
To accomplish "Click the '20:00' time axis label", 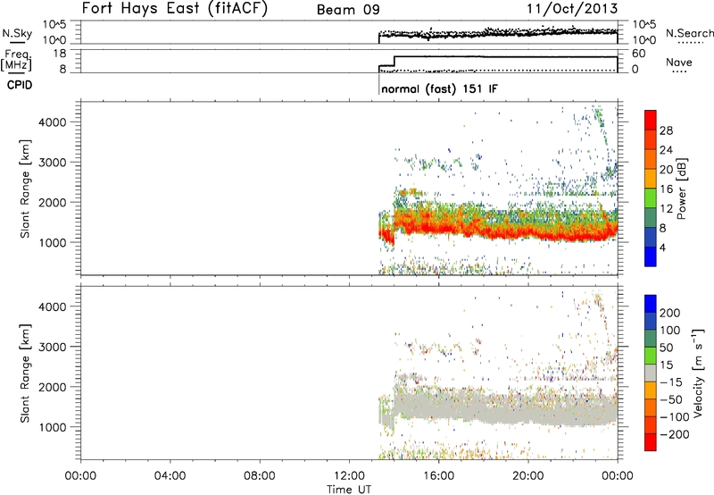I will click(528, 476).
